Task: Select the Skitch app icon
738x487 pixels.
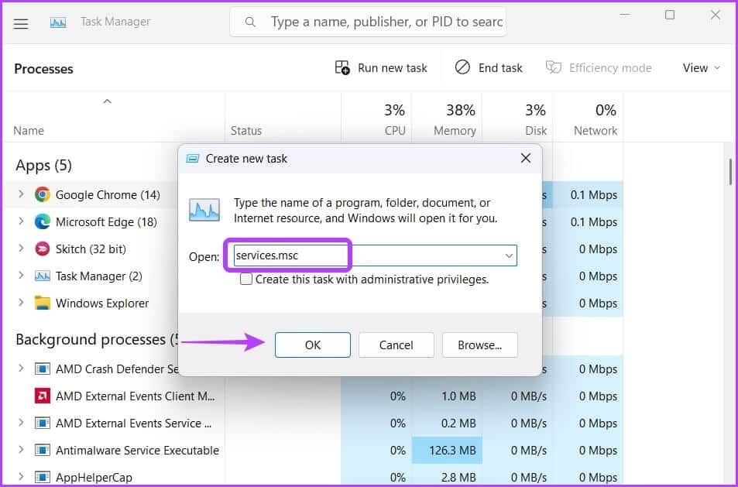Action: [43, 249]
